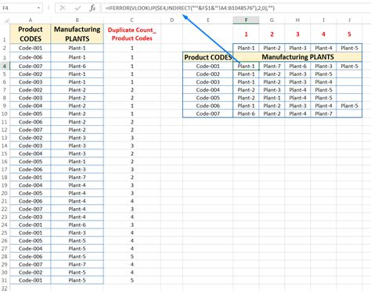The width and height of the screenshot is (371, 291).
Task: Select Plant-6 cell in column B row 4
Action: pyautogui.click(x=77, y=66)
